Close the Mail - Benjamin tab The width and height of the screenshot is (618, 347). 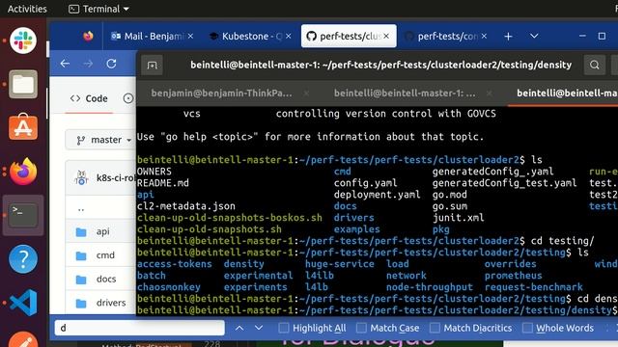pos(191,37)
